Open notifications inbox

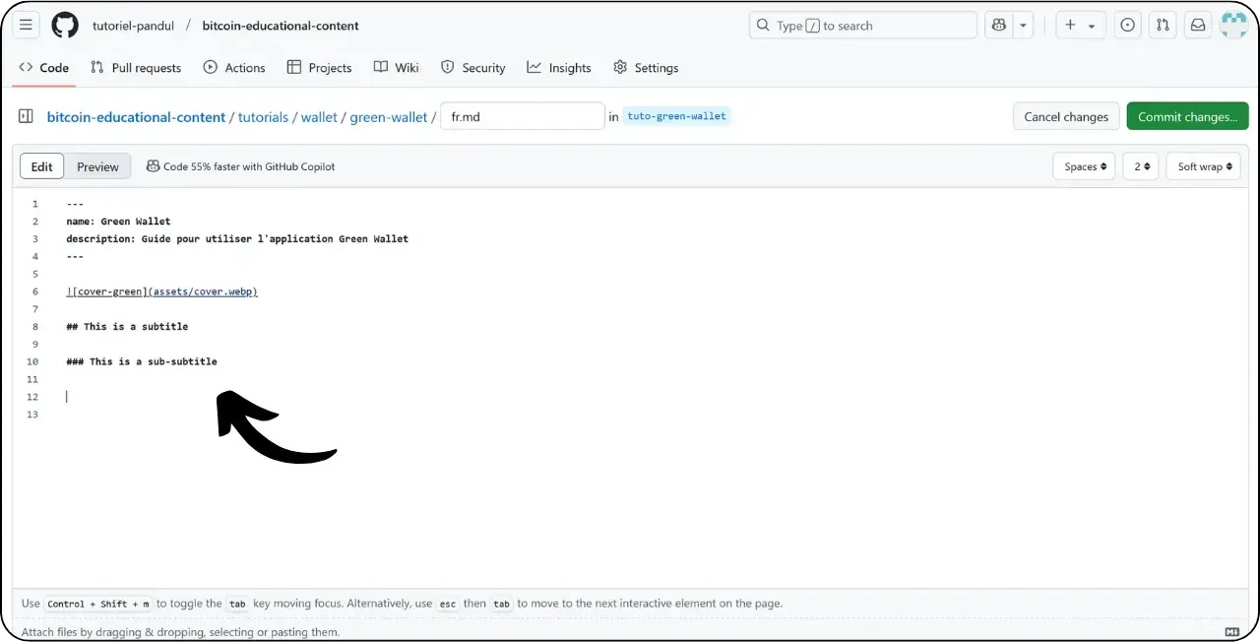(1197, 25)
